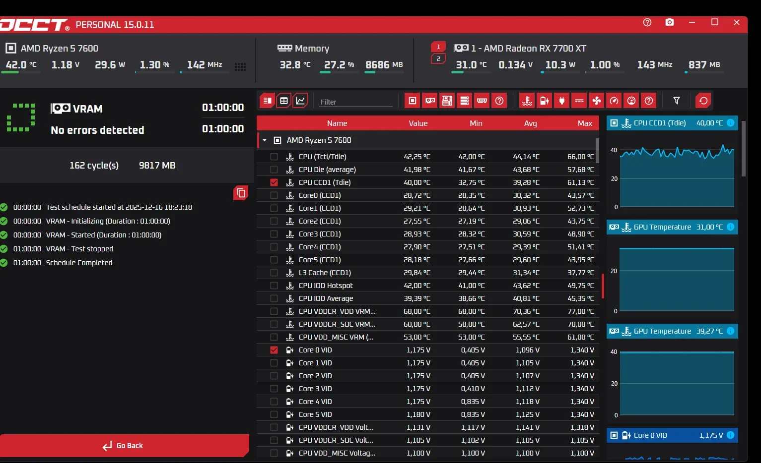Click the 'PERSONAL 15.0.11' version label

pyautogui.click(x=115, y=25)
